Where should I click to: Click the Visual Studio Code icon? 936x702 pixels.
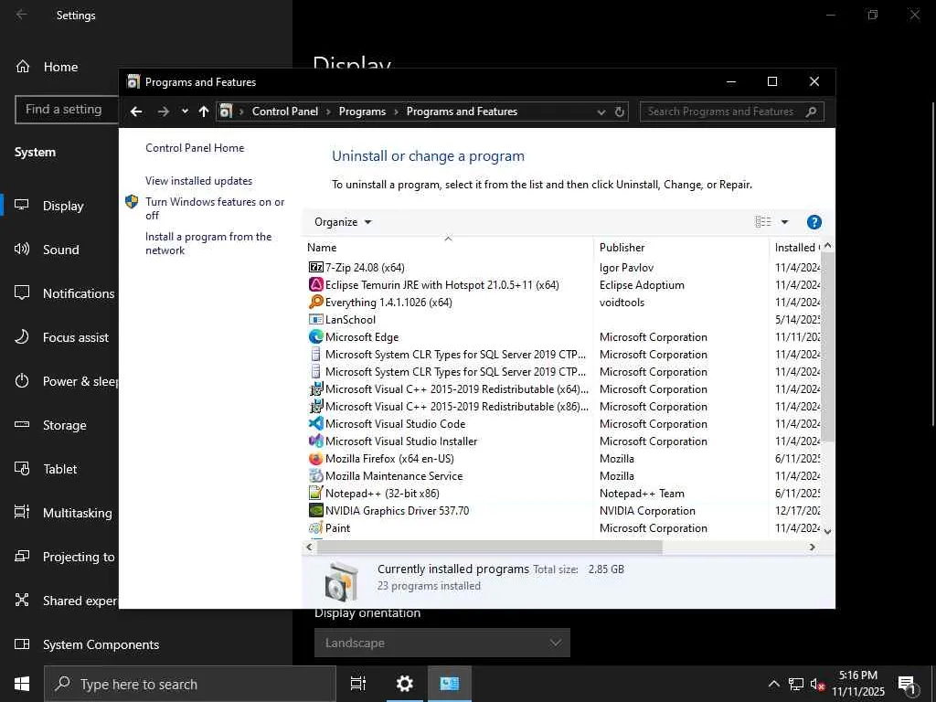[315, 424]
